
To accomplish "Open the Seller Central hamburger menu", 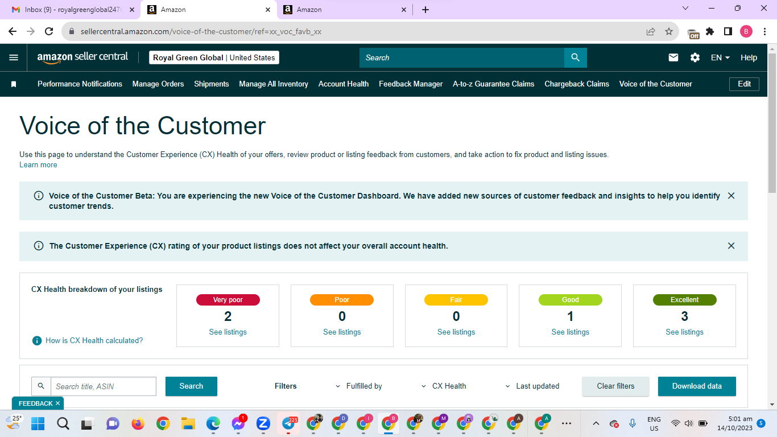I will [x=14, y=57].
